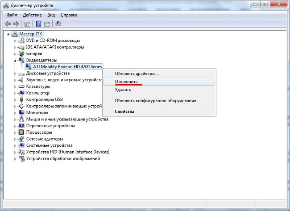
Task: Click the ATI Mobility Radeon device icon
Action: pyautogui.click(x=28, y=67)
